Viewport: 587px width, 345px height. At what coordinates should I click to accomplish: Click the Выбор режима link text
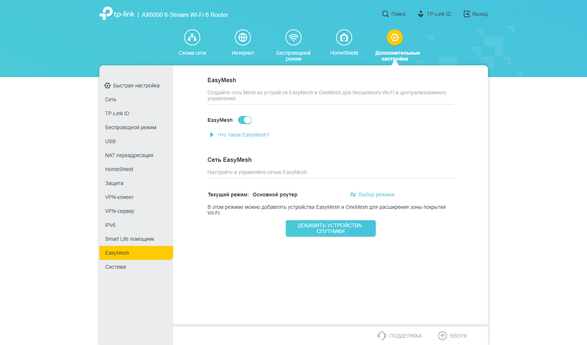click(x=376, y=195)
